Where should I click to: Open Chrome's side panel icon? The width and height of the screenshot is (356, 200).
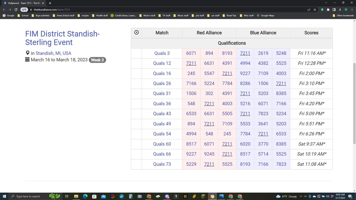pyautogui.click(x=334, y=9)
